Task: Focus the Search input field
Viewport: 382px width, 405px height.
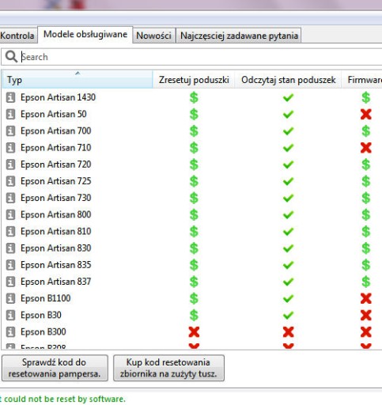Action: (x=200, y=57)
